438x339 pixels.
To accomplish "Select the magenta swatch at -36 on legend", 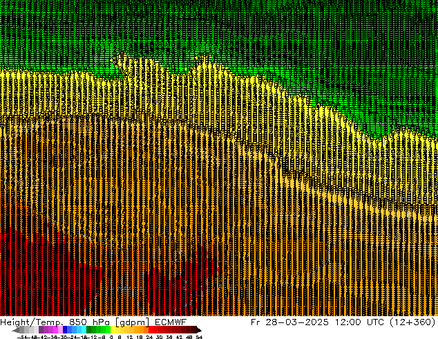I will [55, 330].
